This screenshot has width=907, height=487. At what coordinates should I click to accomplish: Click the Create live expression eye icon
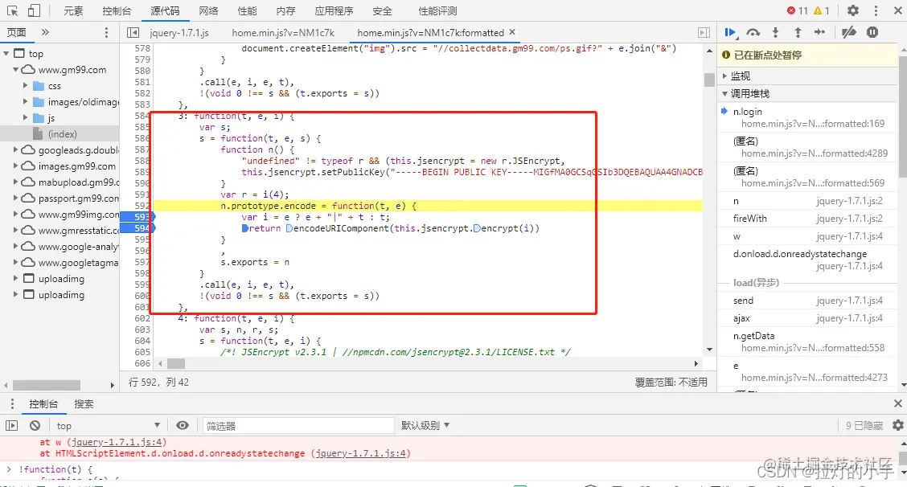(183, 425)
